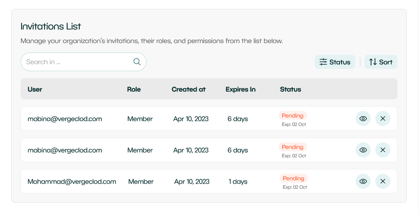
Task: Click the eye icon in the first row
Action: click(x=363, y=118)
